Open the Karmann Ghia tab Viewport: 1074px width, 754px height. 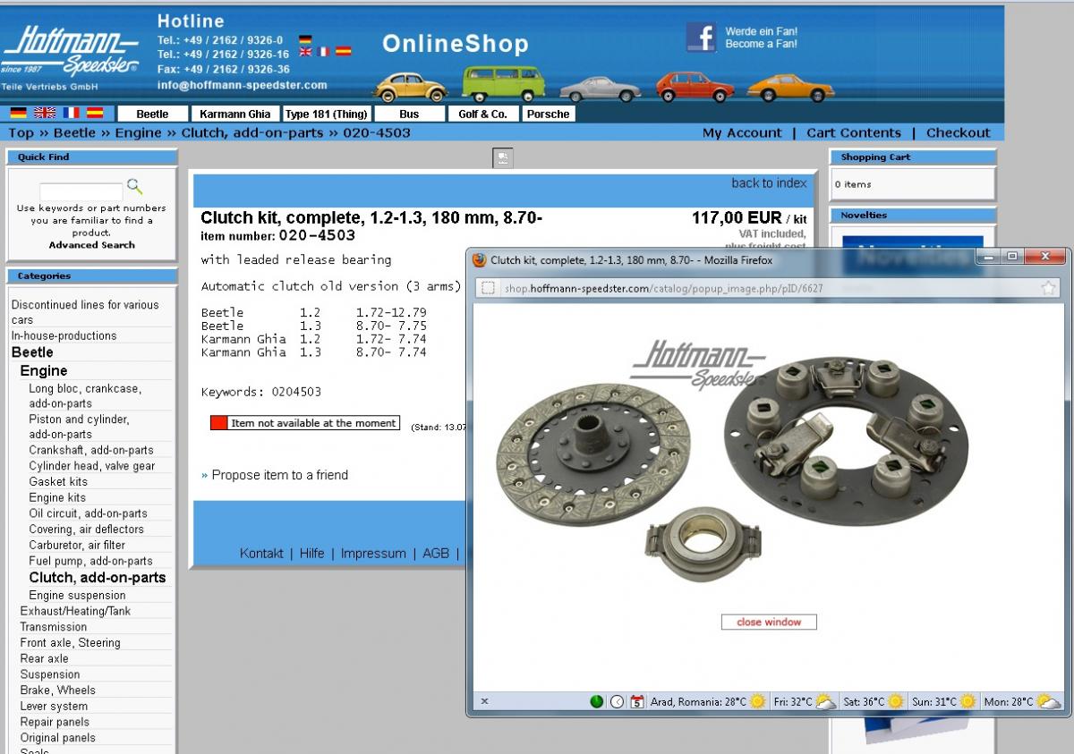coord(234,114)
